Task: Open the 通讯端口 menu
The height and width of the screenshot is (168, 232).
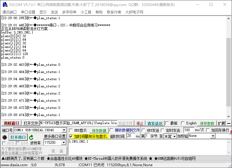Action: pyautogui.click(x=10, y=12)
